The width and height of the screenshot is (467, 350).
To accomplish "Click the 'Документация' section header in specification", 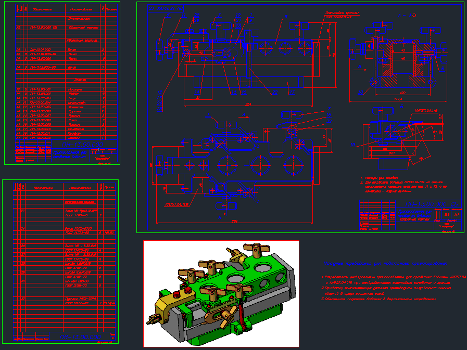I will (79, 18).
